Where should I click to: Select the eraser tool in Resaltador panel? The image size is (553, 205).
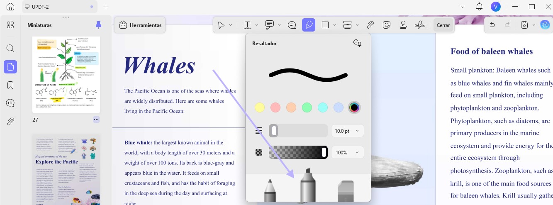345,191
